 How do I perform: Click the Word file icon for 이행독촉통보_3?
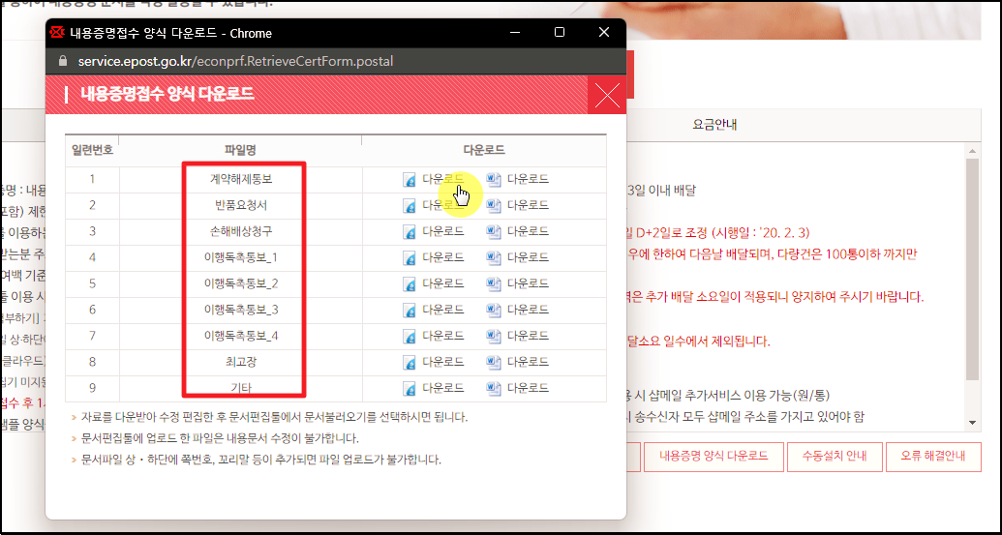[494, 310]
